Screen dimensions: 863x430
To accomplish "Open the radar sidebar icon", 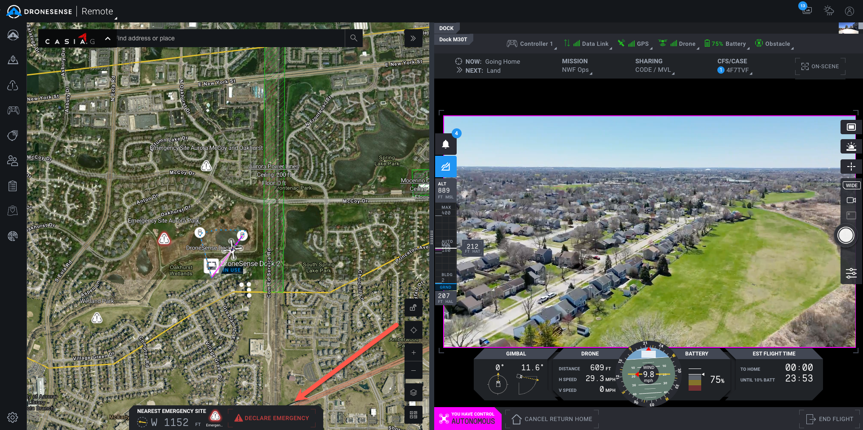I will pos(13,236).
